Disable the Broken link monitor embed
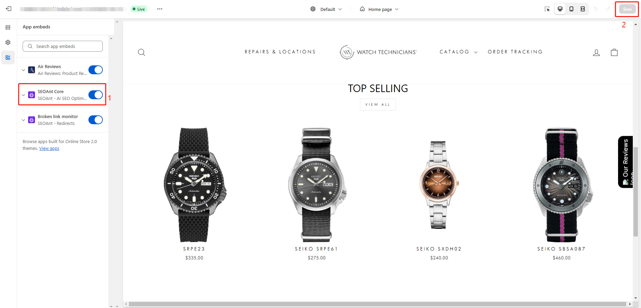 pos(96,120)
